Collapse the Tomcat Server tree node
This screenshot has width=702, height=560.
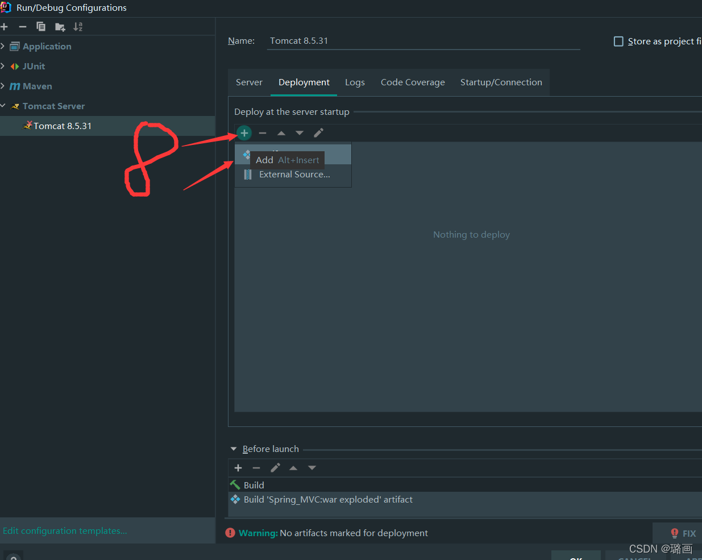(5, 106)
